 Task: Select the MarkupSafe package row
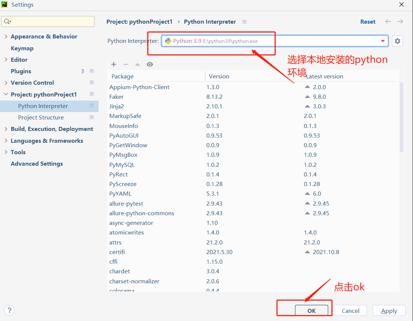click(x=254, y=116)
